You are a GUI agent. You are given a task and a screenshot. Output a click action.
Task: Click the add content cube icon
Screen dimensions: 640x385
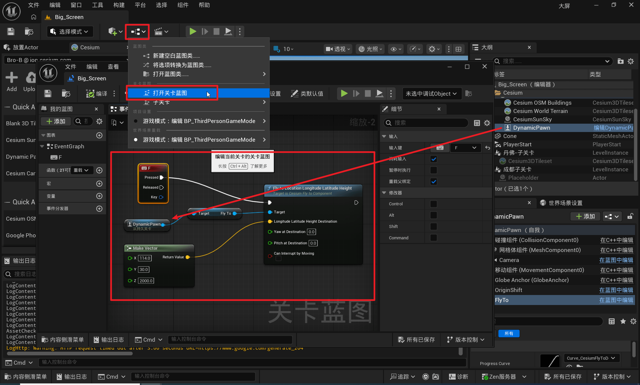point(115,32)
